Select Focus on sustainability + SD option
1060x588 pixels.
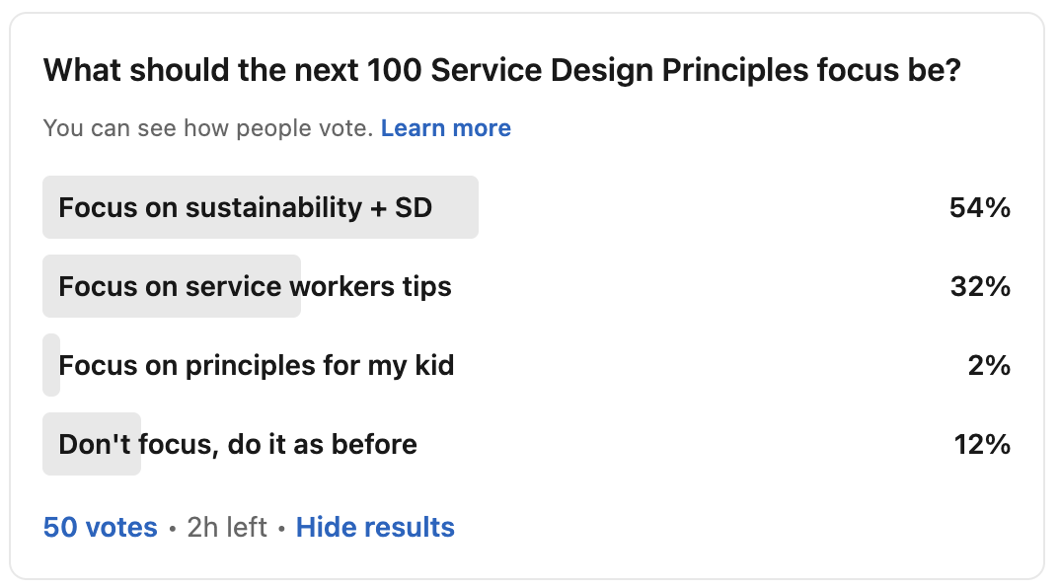(245, 207)
